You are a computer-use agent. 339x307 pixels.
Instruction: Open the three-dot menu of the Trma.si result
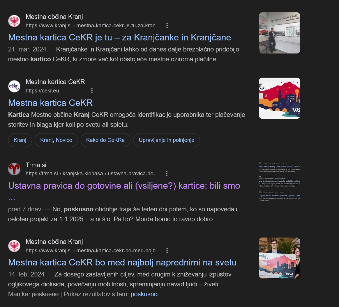[167, 174]
